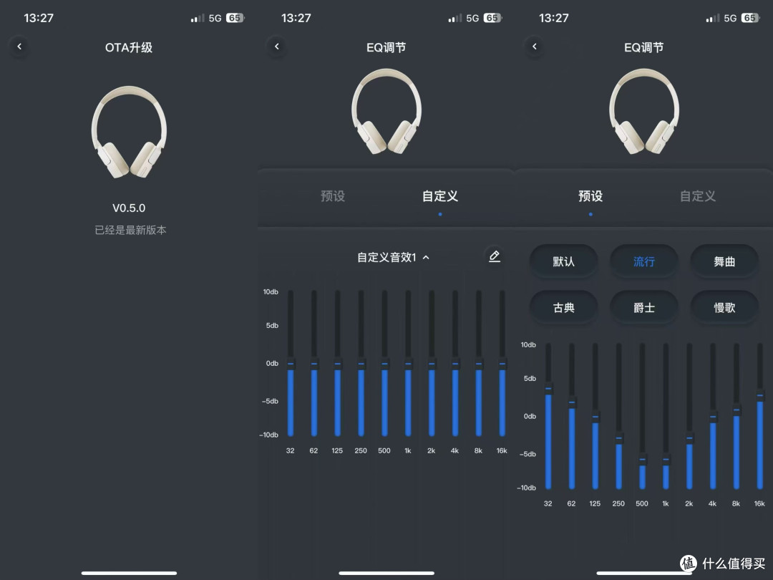Click the 32 Hz custom EQ slider handle
This screenshot has height=580, width=773.
pyautogui.click(x=291, y=364)
